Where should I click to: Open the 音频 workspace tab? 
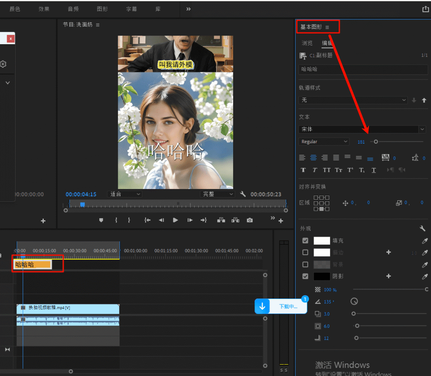click(x=73, y=9)
